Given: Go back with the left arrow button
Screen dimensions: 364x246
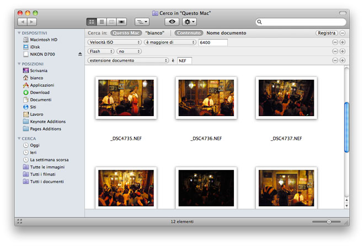Looking at the screenshot, I should click(x=23, y=22).
